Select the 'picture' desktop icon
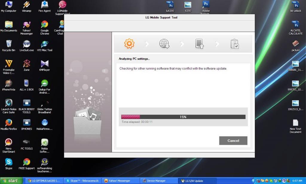Viewport: 306px width, 184px height. click(296, 46)
